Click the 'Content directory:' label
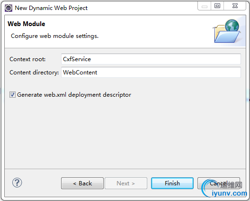Viewport: 250px width, 201px height. pos(34,73)
